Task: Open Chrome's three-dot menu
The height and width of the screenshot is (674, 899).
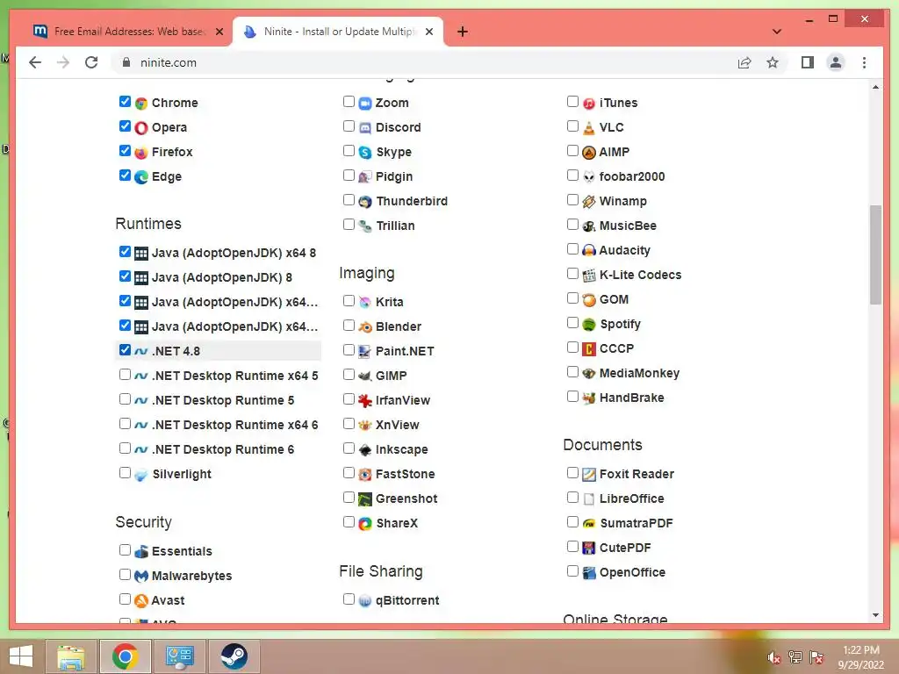Action: [x=864, y=62]
